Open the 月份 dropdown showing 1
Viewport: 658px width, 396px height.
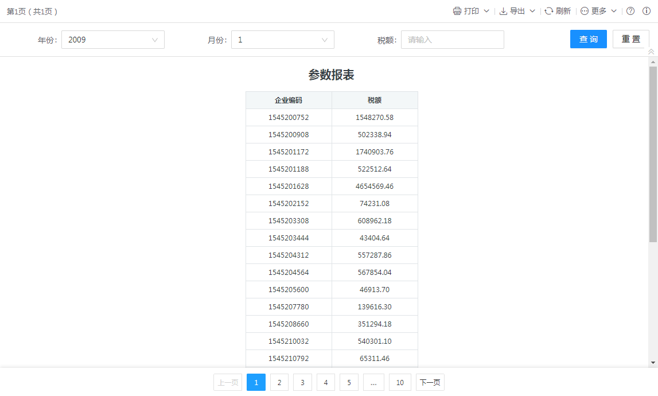(282, 40)
